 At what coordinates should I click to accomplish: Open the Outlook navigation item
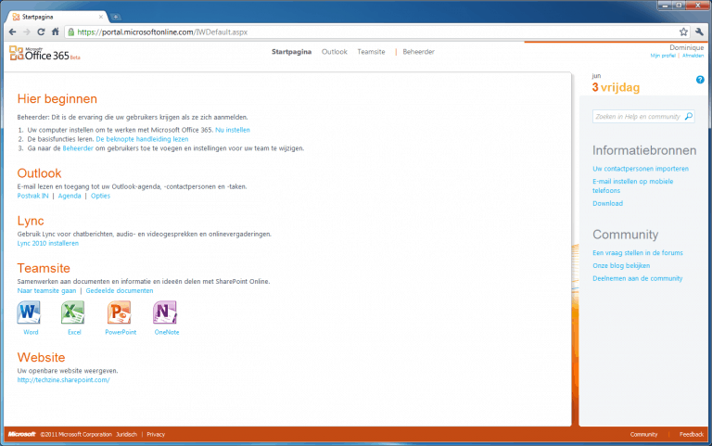334,52
